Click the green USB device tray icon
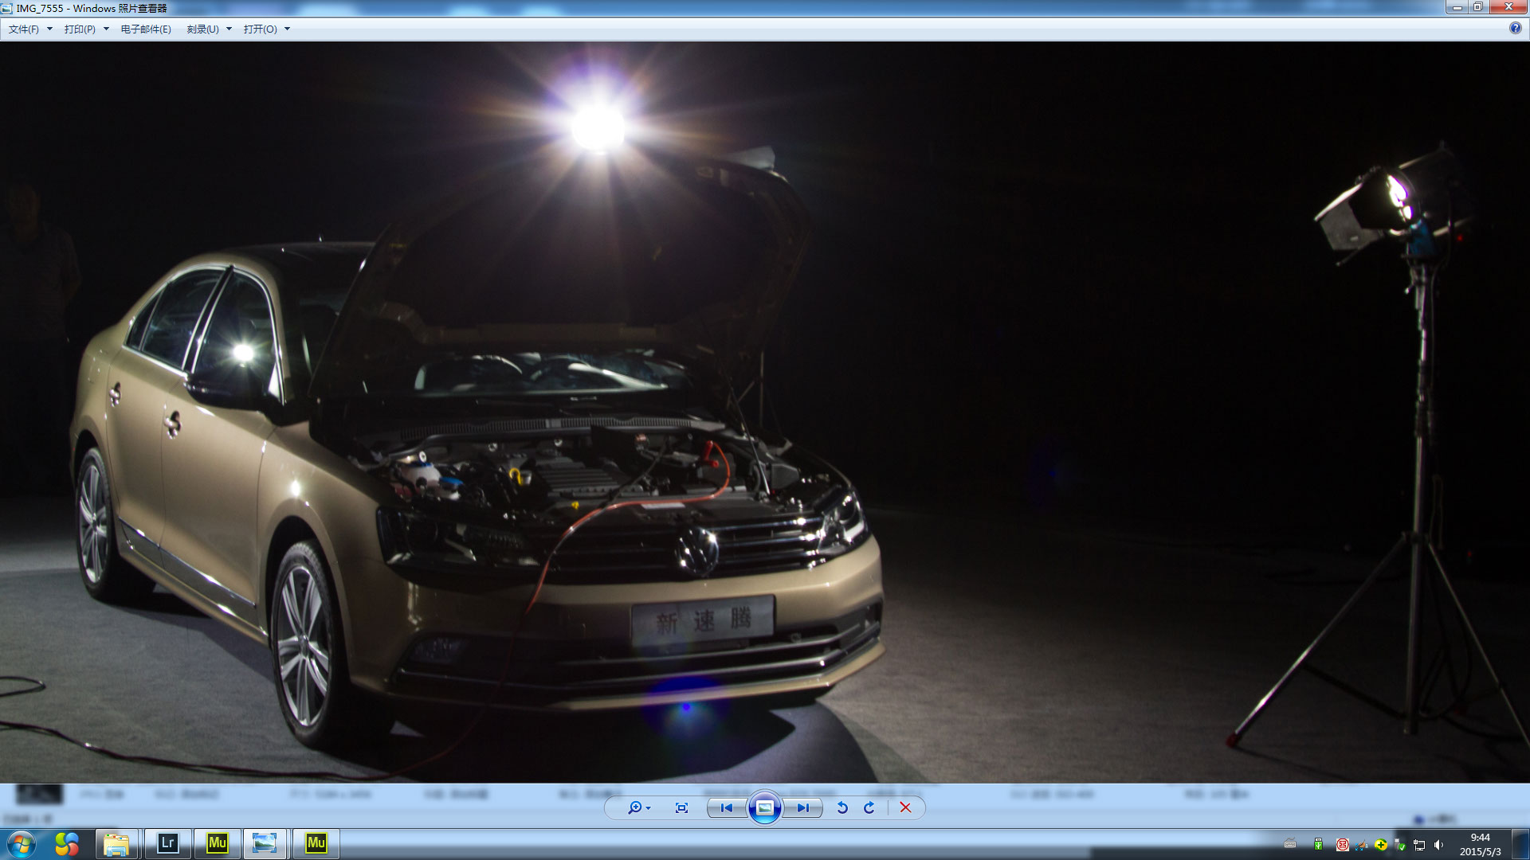 1318,844
